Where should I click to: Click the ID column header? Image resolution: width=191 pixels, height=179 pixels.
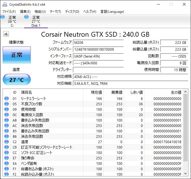click(15, 92)
